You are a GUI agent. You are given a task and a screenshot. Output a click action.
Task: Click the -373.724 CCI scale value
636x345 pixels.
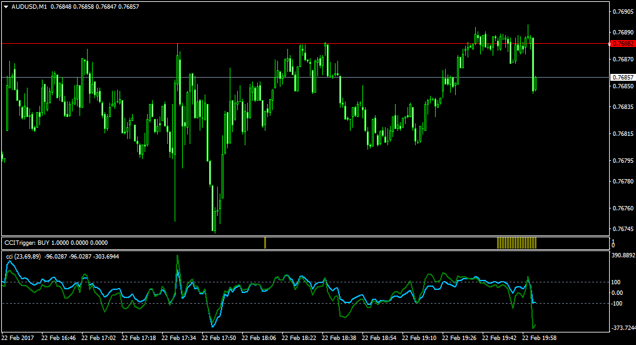coord(623,328)
